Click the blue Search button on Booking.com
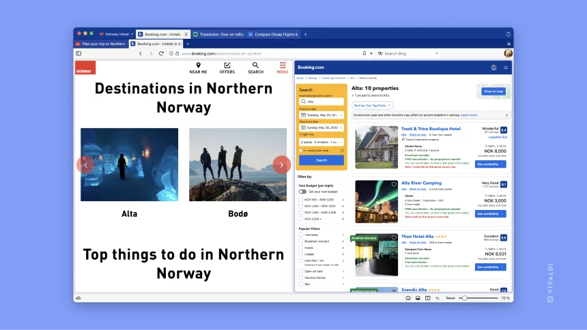Image resolution: width=587 pixels, height=330 pixels. (x=321, y=160)
